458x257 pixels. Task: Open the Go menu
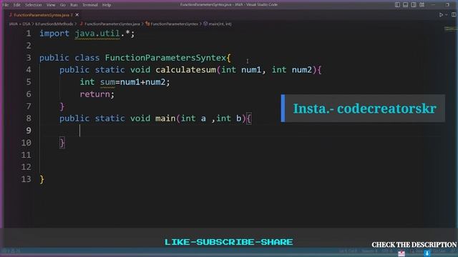pyautogui.click(x=63, y=5)
